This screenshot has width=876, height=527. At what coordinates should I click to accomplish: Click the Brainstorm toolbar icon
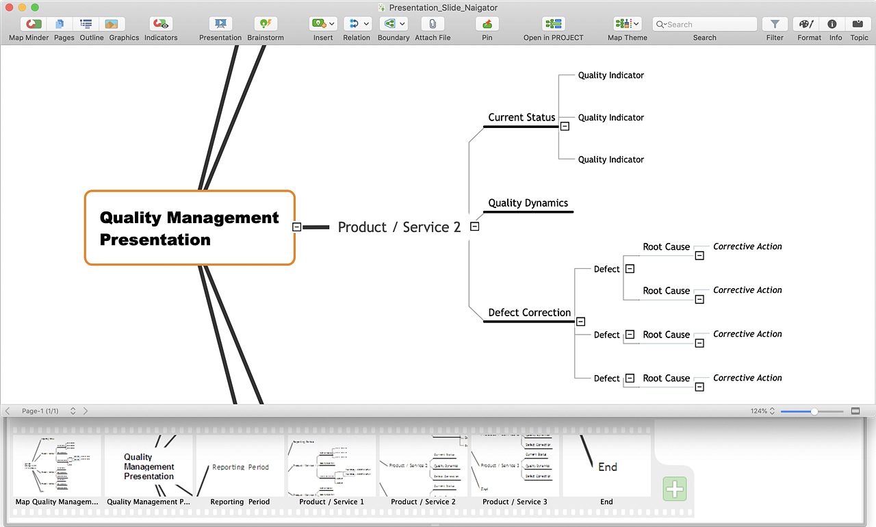point(266,24)
